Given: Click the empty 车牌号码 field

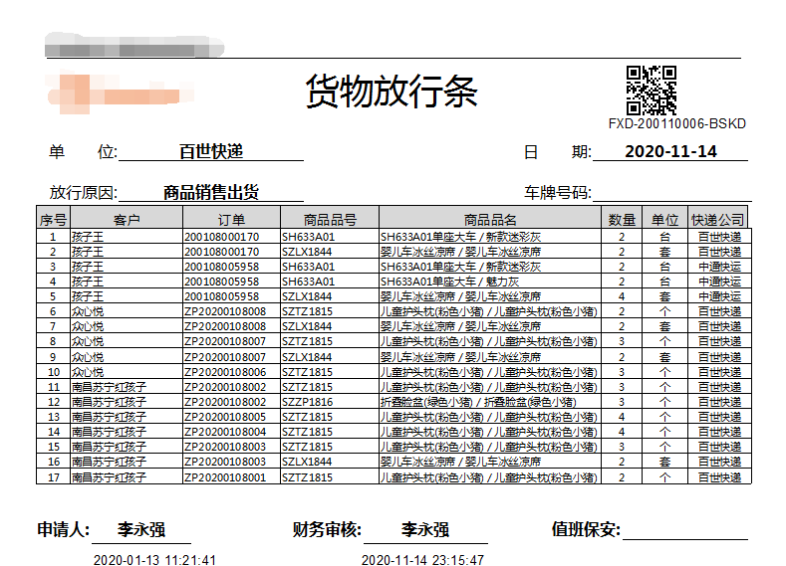Looking at the screenshot, I should (671, 193).
